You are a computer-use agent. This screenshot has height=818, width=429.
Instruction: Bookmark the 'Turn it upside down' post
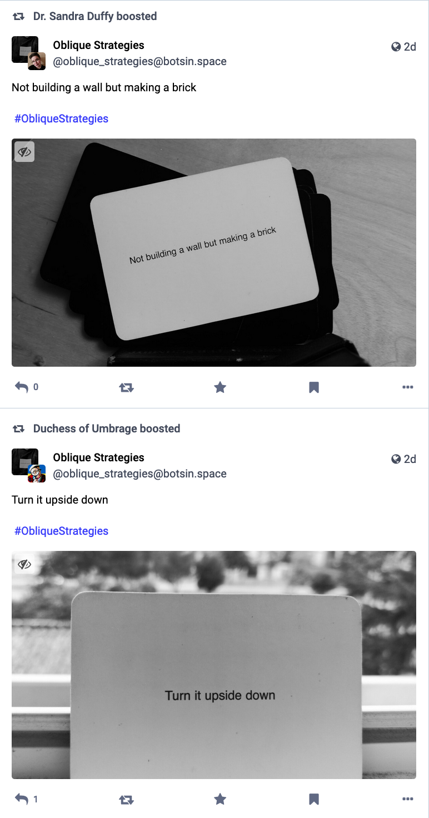pos(314,800)
